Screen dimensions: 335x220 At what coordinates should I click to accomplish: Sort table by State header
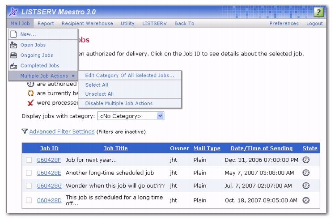(310, 148)
